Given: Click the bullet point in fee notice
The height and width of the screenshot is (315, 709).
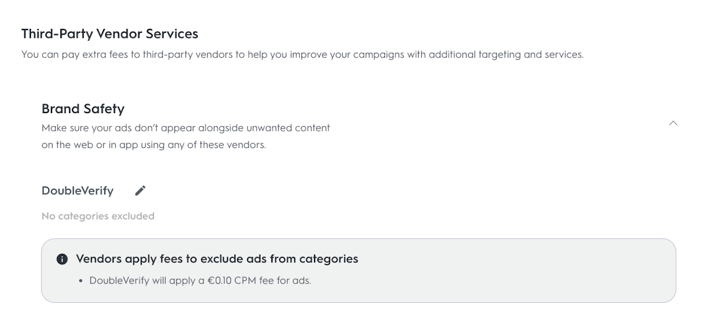Looking at the screenshot, I should point(82,281).
